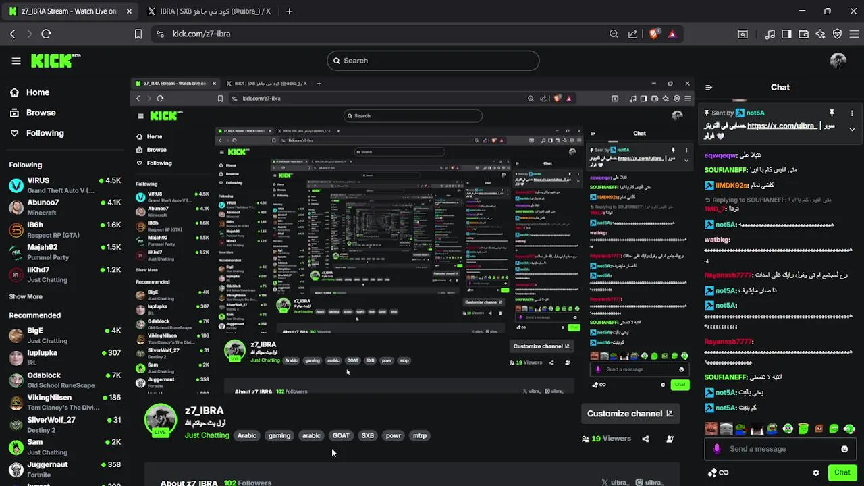Viewport: 864px width, 486px height.
Task: Click the SXB tag
Action: click(x=367, y=435)
